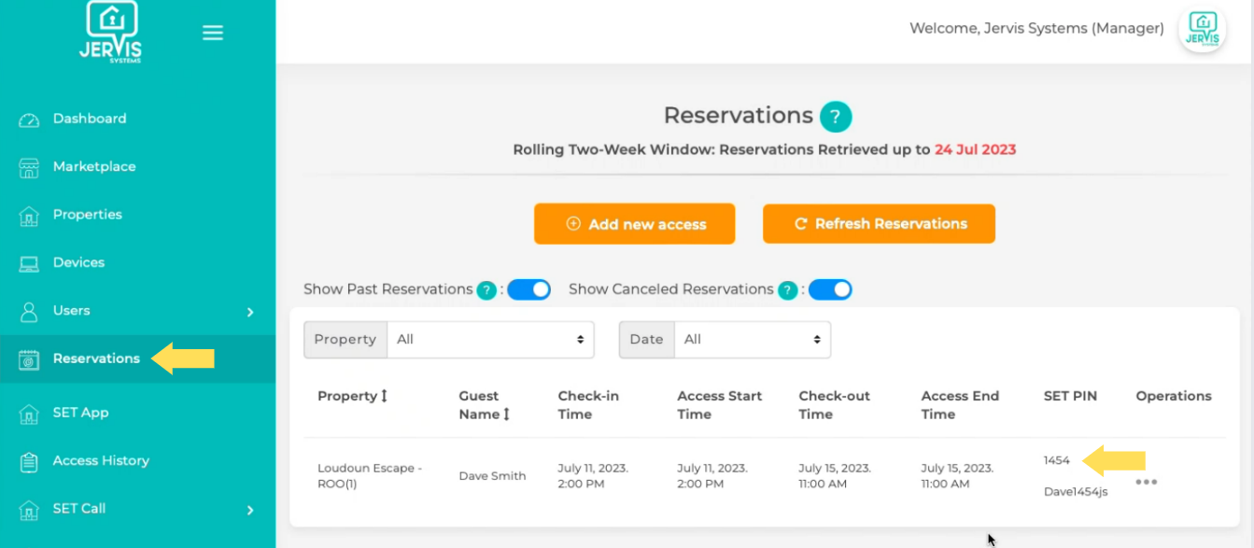Click the Marketplace storefront icon
Image resolution: width=1254 pixels, height=548 pixels.
[29, 167]
